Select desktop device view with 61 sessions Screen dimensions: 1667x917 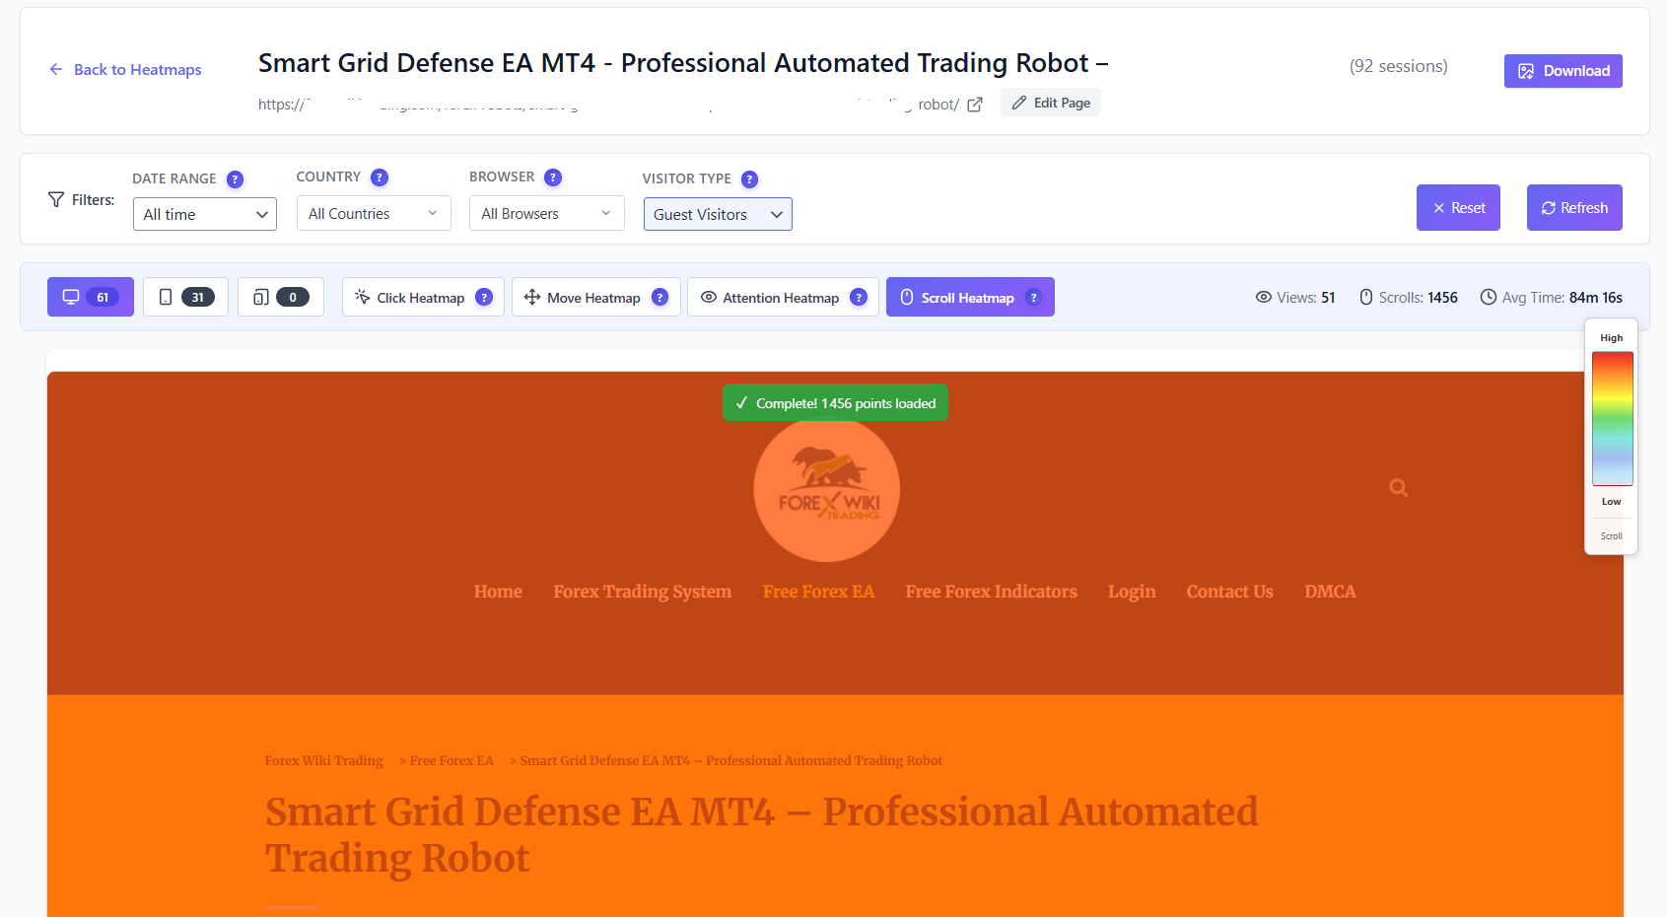(x=91, y=297)
